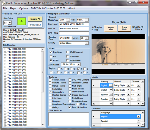This screenshot has height=130, width=150.
Task: Open the Side dropdown showing SideA
Action: 87,20
